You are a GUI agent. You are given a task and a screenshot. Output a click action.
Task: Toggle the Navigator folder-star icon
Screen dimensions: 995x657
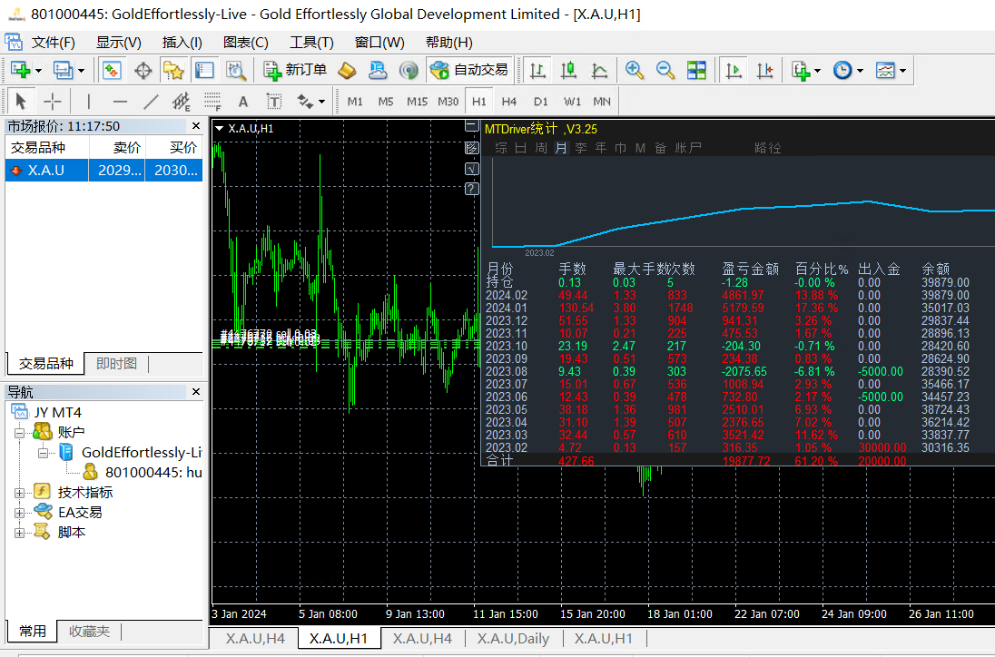coord(173,70)
